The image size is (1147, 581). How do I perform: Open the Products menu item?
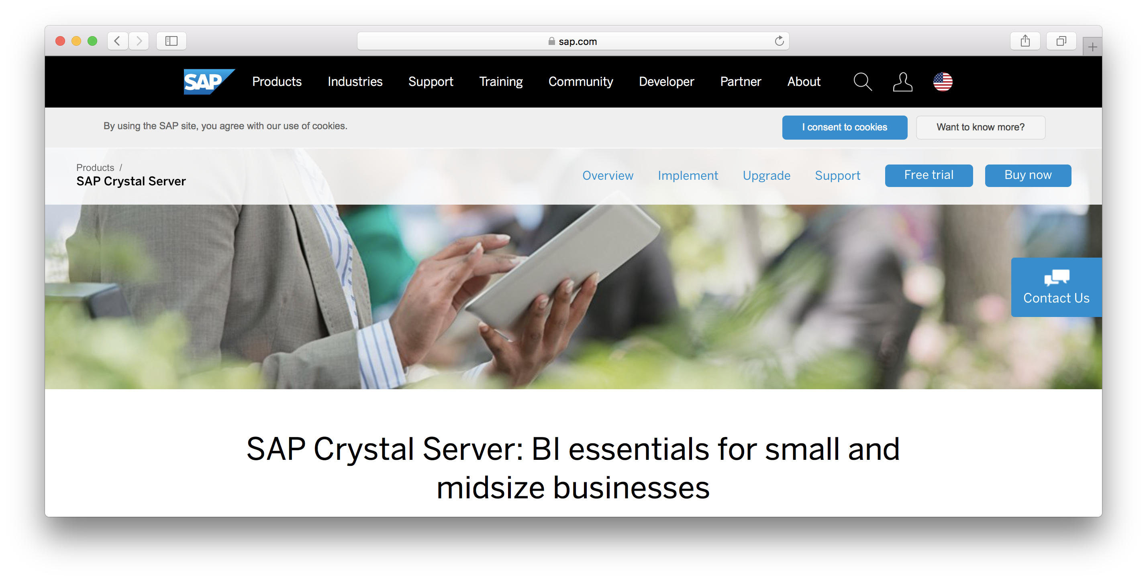coord(277,82)
